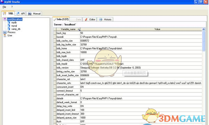Open the ? help menu
Screen dimensions: 209x125
(12, 7)
